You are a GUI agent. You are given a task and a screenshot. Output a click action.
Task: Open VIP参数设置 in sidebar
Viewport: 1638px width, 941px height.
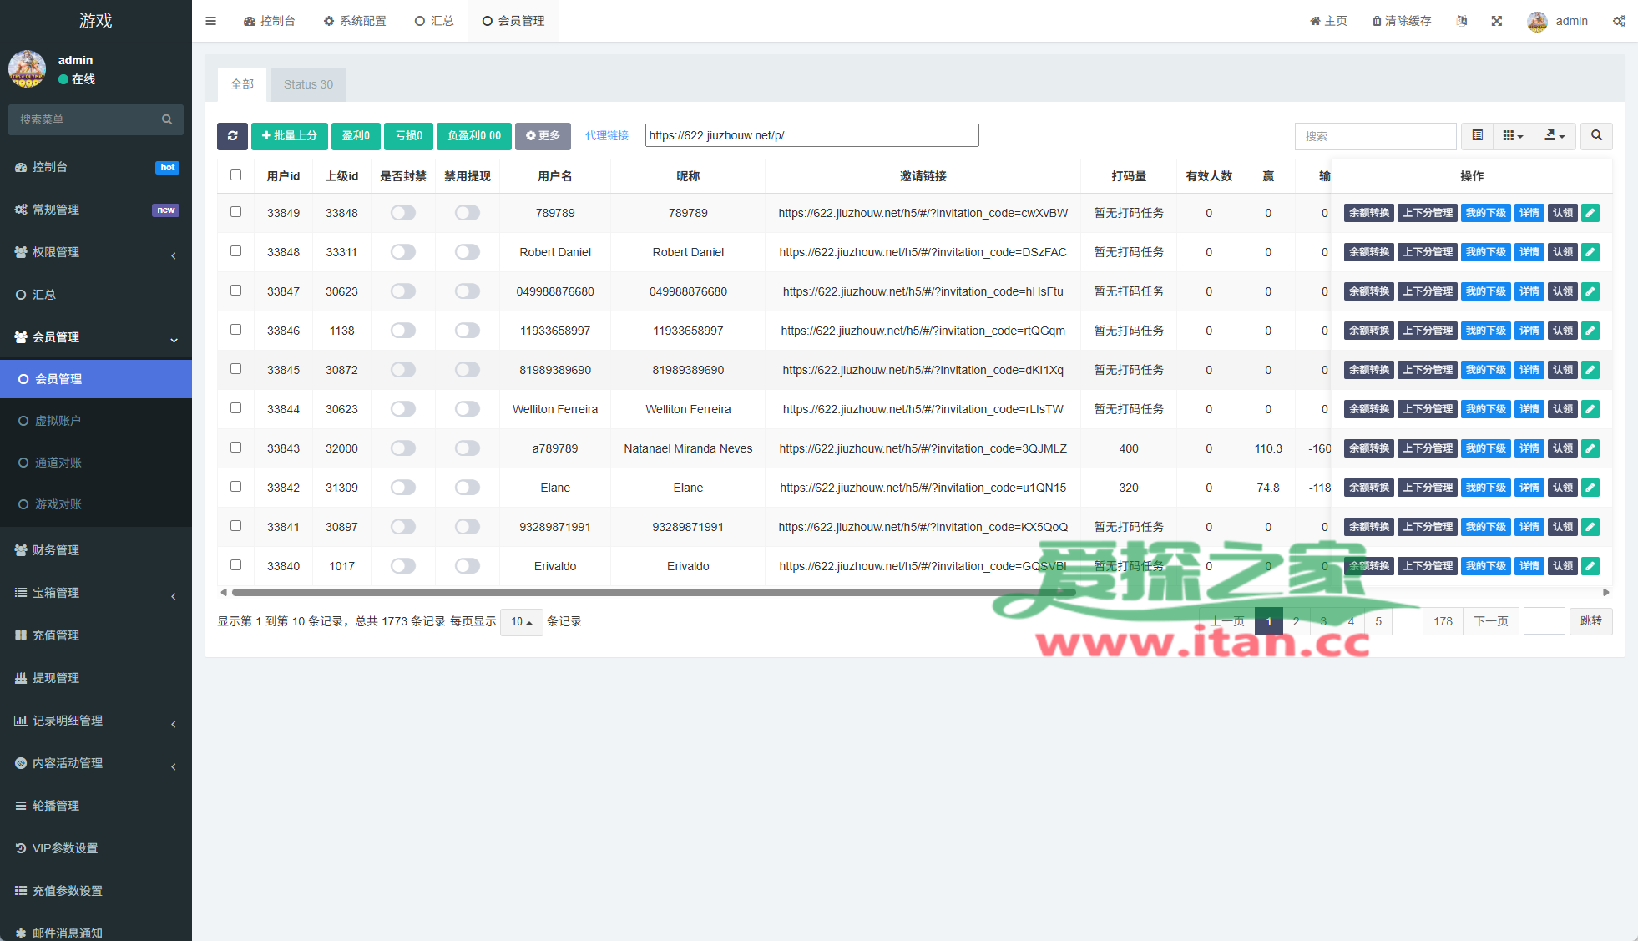(x=96, y=848)
